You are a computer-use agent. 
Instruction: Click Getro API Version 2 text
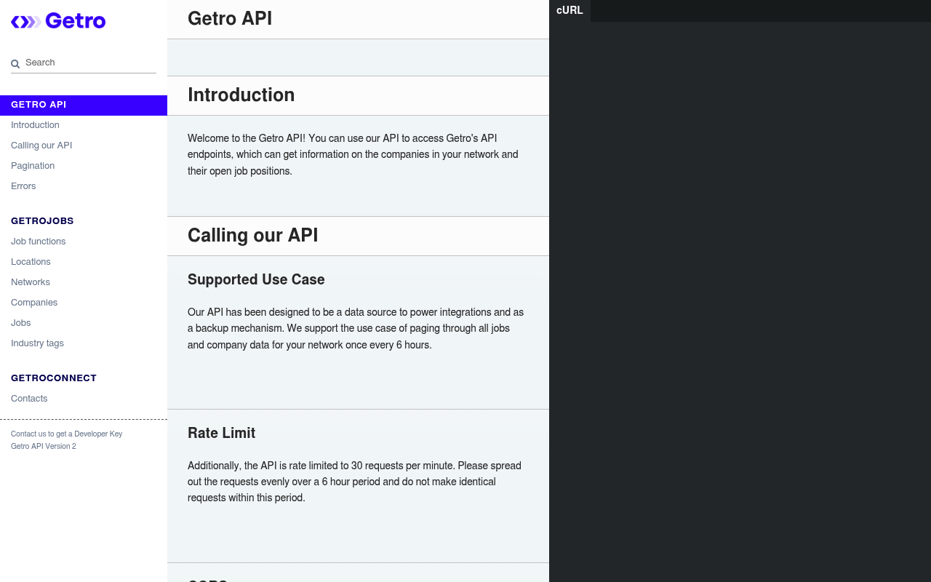point(44,447)
